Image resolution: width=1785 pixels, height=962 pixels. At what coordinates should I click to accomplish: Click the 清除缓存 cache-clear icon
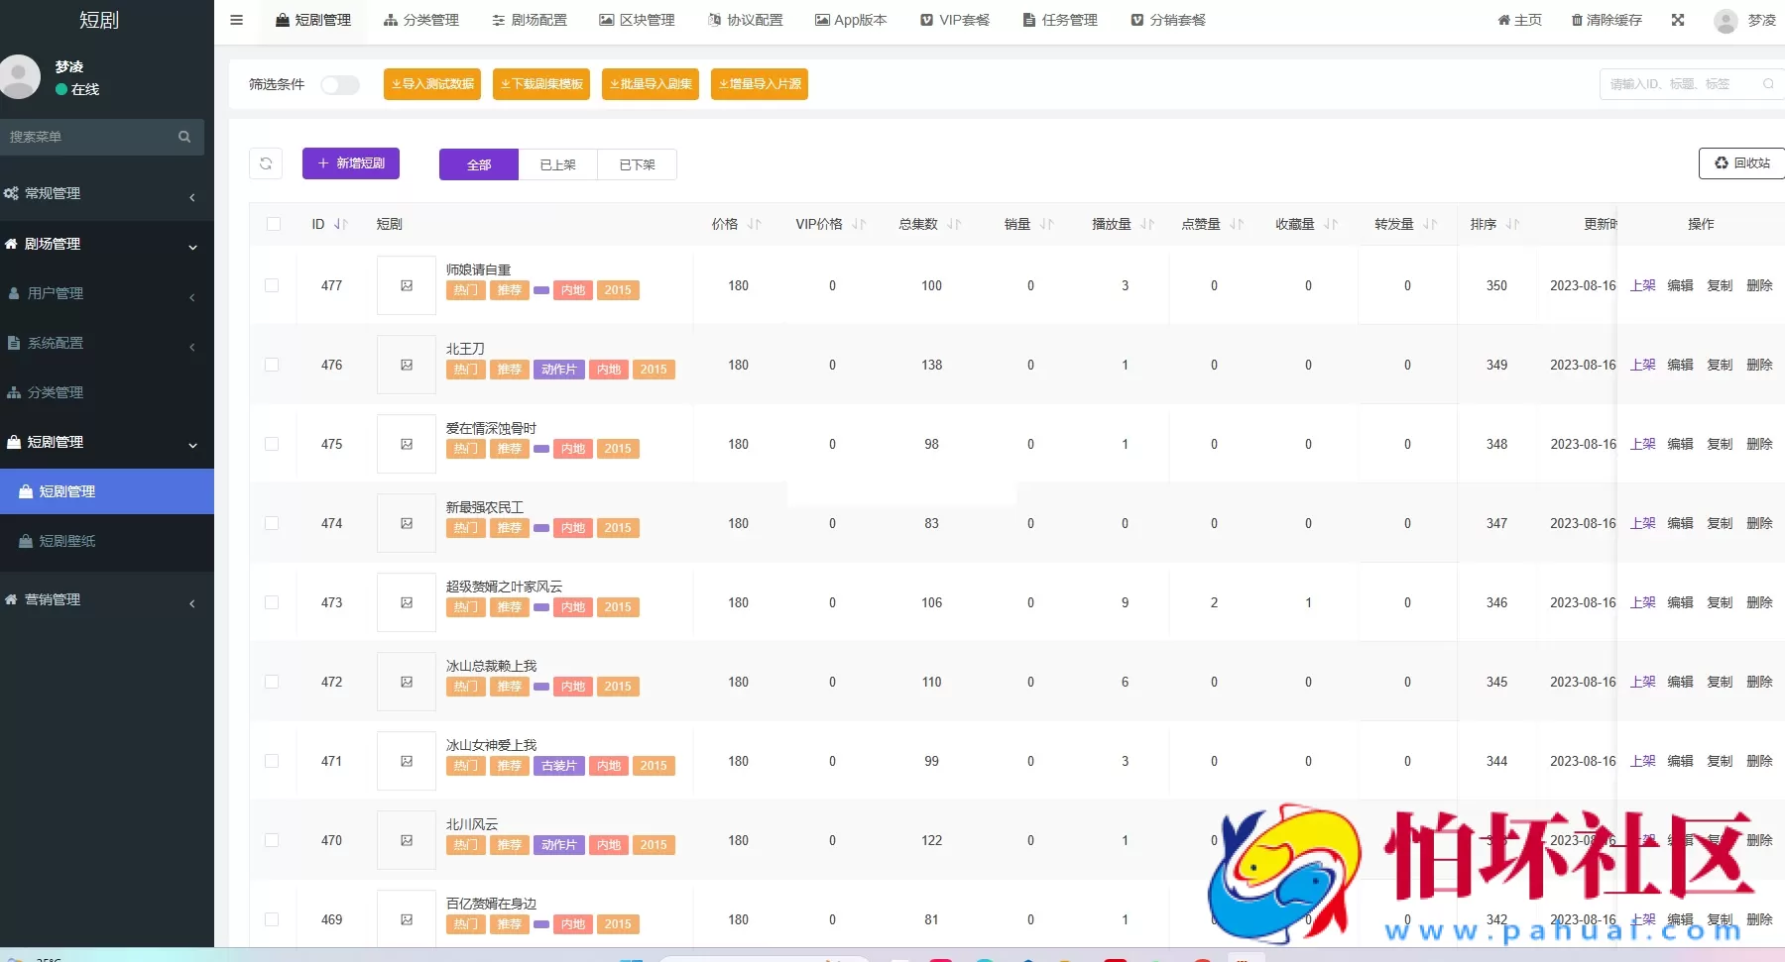(x=1578, y=19)
